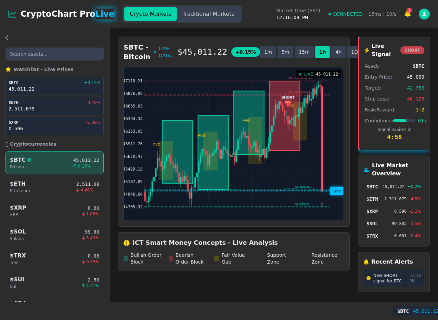This screenshot has height=320, width=438.
Task: Toggle the Bullish Order Block legend swatch
Action: point(125,258)
